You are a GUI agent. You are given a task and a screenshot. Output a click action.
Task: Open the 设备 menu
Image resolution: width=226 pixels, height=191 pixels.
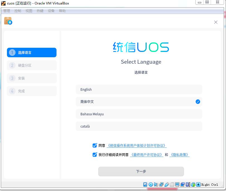[x=51, y=11]
